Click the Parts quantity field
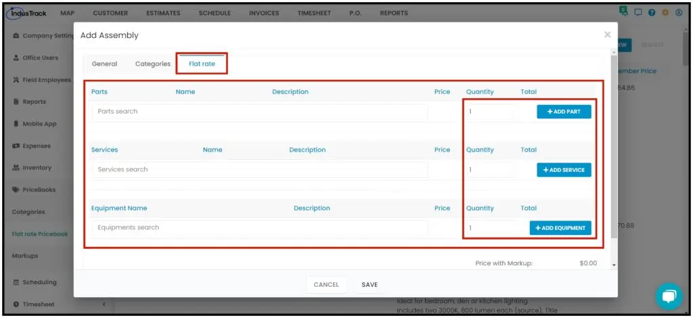Screen dimensions: 693x318 click(x=490, y=112)
